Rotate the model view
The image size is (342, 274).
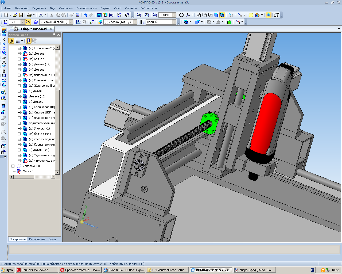(x=181, y=15)
